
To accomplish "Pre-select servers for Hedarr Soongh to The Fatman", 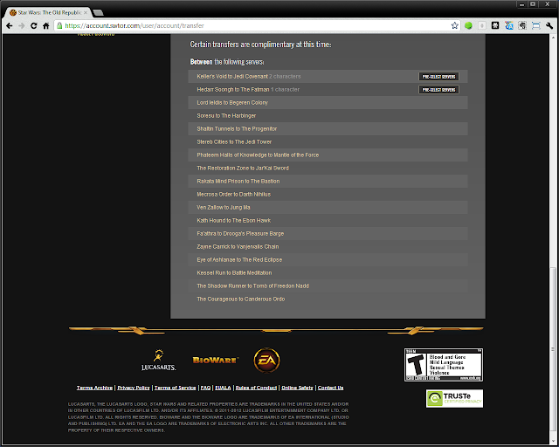I will [x=438, y=90].
